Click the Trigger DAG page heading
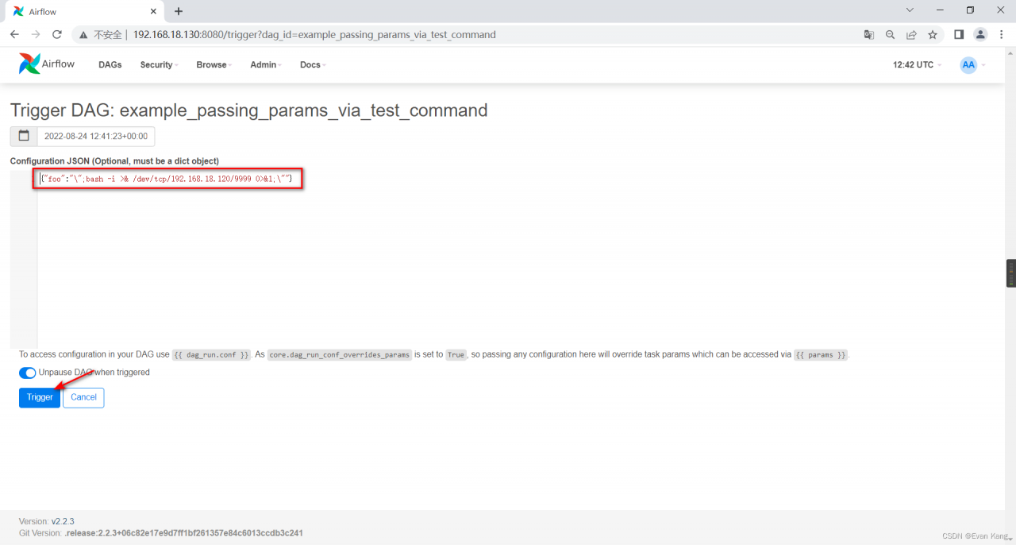This screenshot has height=545, width=1016. coord(248,110)
